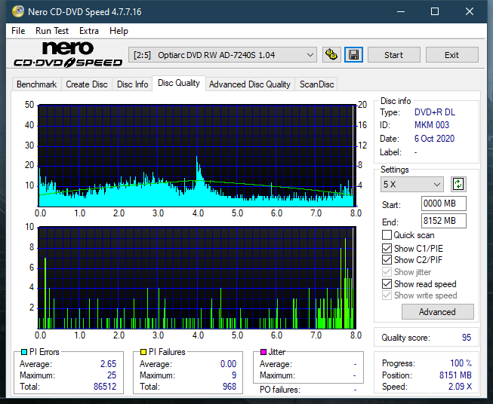Screen dimensions: 493x404
Task: Click the Position value 8151 MB
Action: click(455, 375)
